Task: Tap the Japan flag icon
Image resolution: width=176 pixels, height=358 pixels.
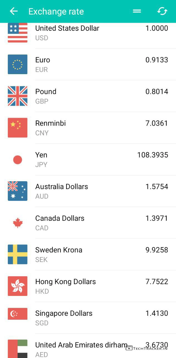Action: pos(18,160)
